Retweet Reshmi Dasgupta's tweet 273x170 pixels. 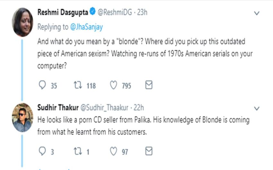coord(77,85)
